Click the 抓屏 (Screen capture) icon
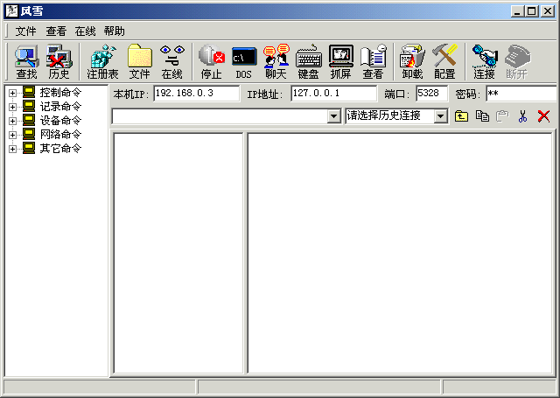 coord(340,62)
